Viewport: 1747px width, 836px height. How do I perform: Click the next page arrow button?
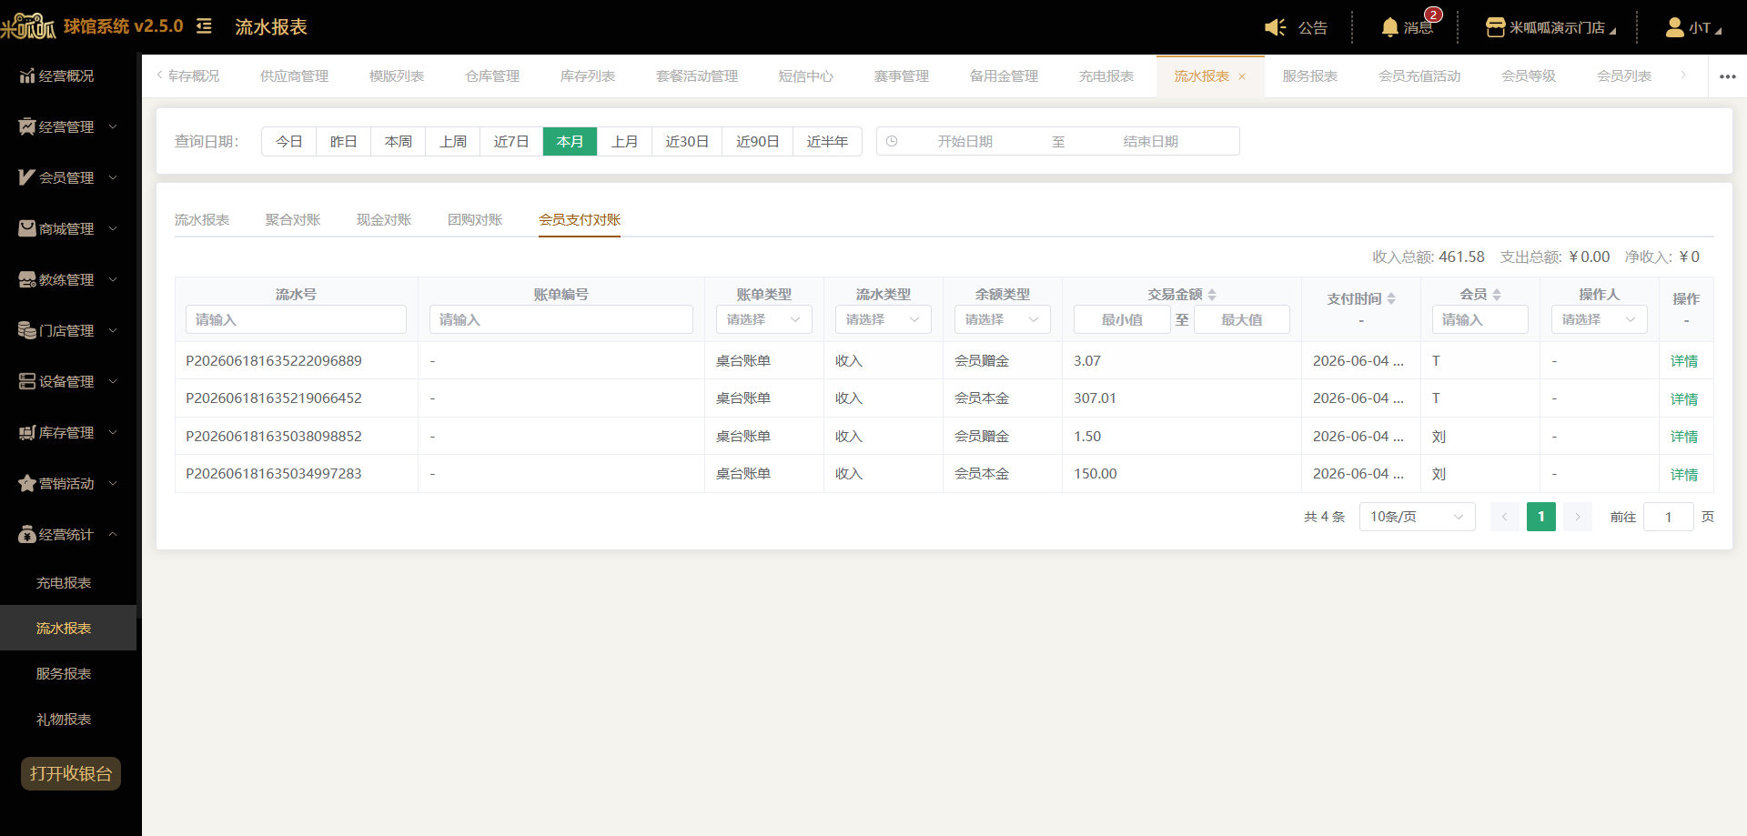(1578, 517)
